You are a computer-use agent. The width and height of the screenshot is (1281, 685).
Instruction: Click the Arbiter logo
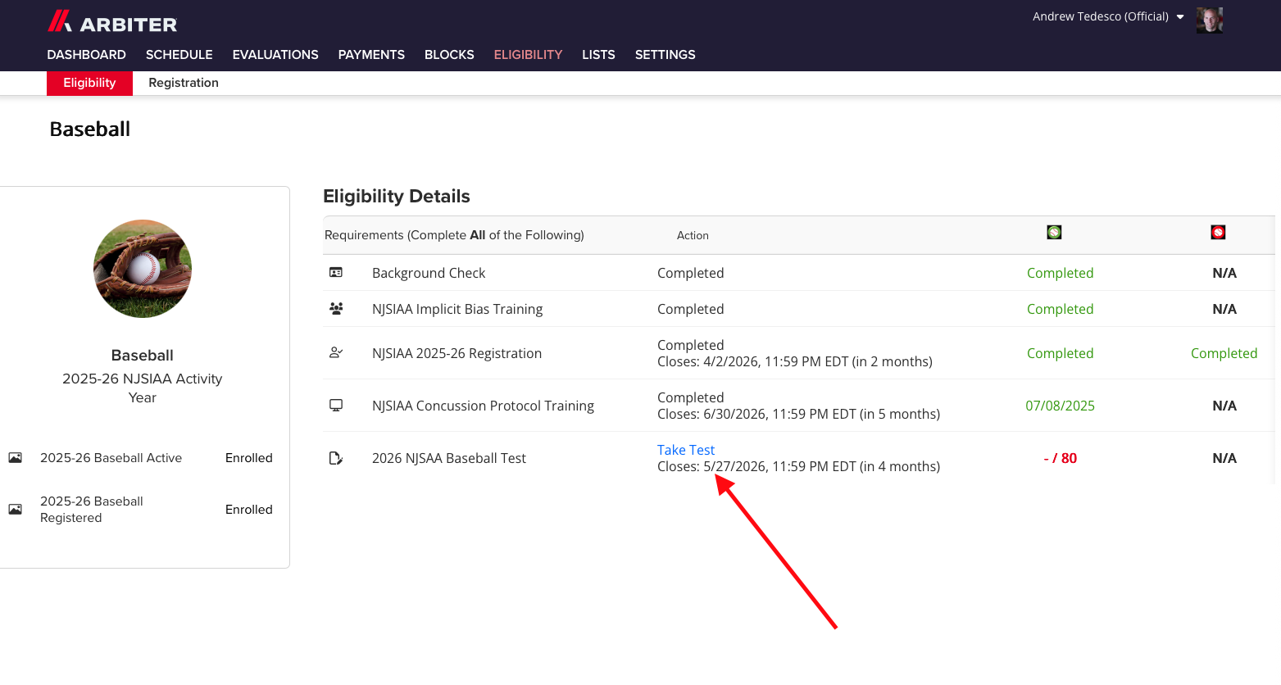112,22
